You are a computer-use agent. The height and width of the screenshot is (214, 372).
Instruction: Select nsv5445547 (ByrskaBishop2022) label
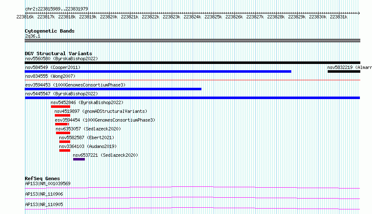coord(61,94)
